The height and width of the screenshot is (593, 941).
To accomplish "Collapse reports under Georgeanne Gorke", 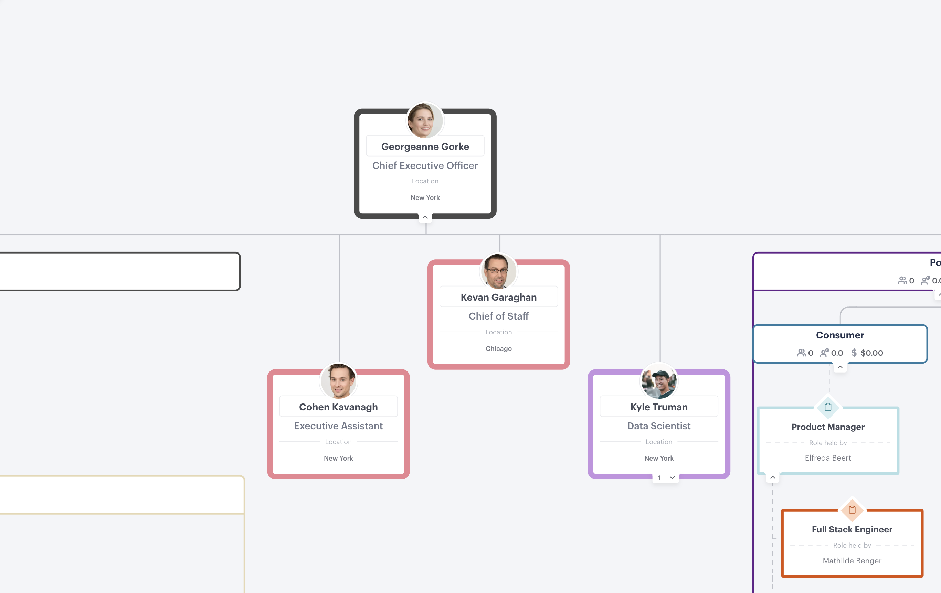I will click(x=425, y=217).
